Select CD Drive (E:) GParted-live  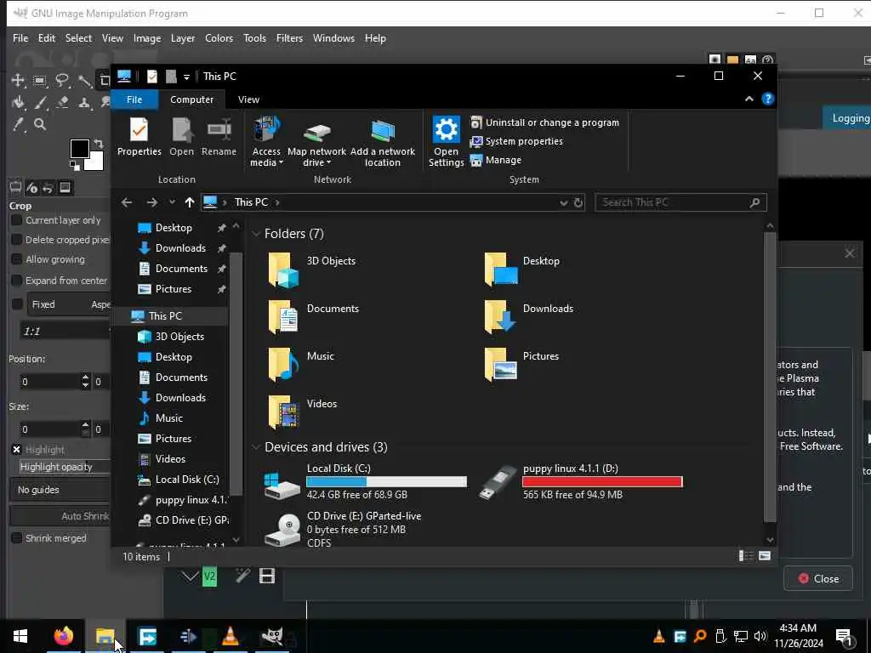click(x=344, y=528)
